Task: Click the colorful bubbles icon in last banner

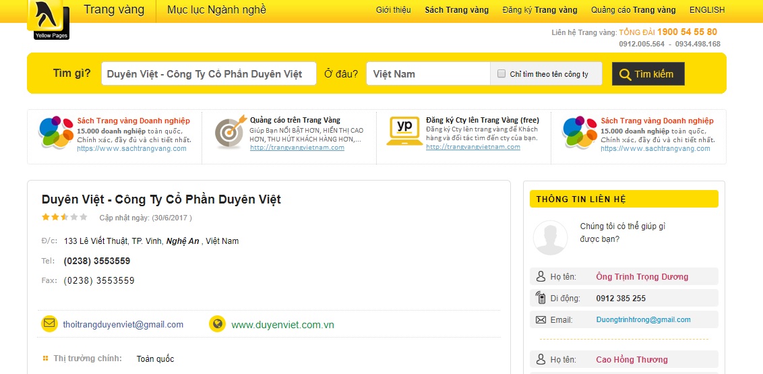Action: [579, 132]
